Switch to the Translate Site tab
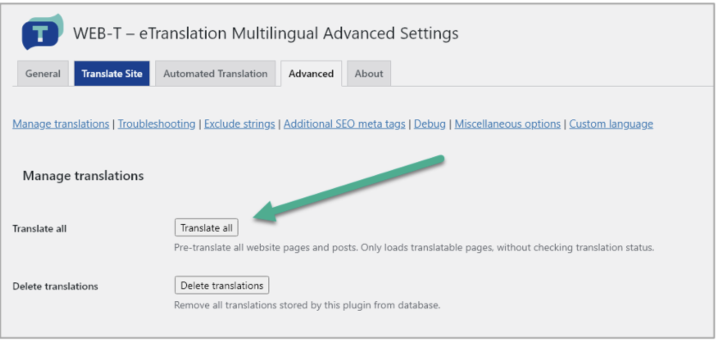This screenshot has height=345, width=717. pos(112,74)
